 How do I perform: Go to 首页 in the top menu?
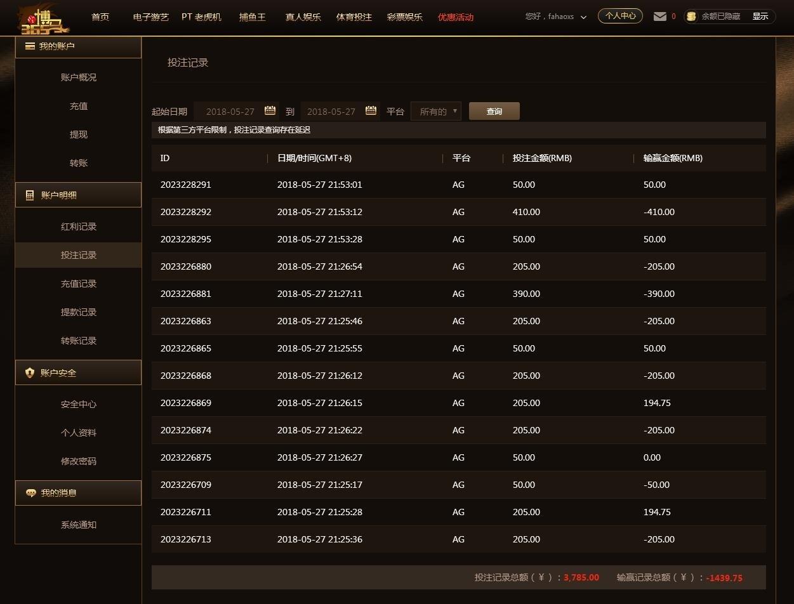click(x=100, y=17)
